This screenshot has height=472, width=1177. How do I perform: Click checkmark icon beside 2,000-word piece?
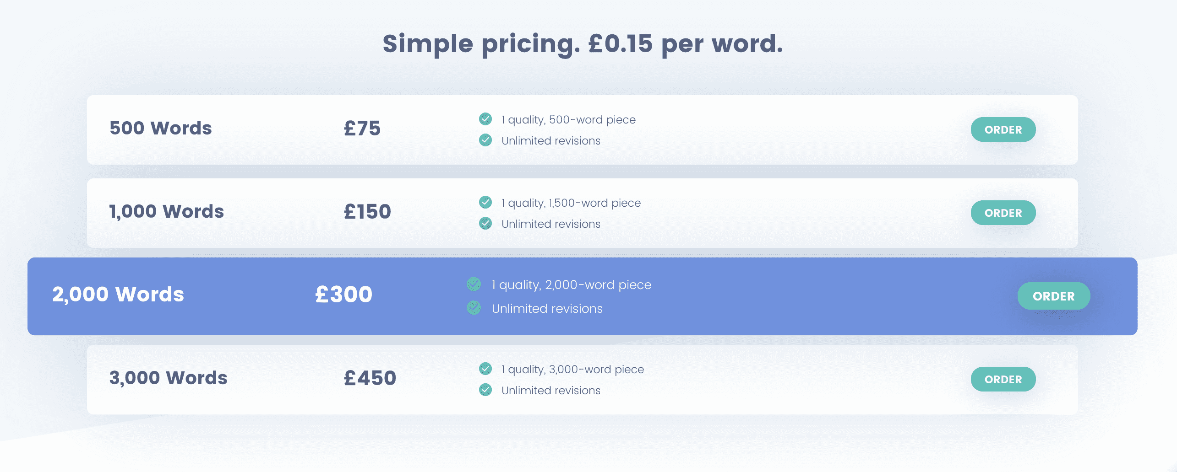pyautogui.click(x=474, y=284)
